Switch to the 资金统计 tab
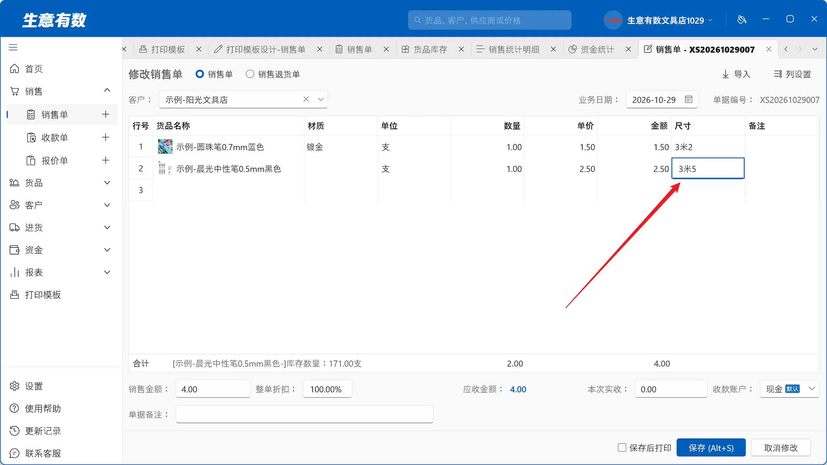This screenshot has height=465, width=827. (x=591, y=49)
